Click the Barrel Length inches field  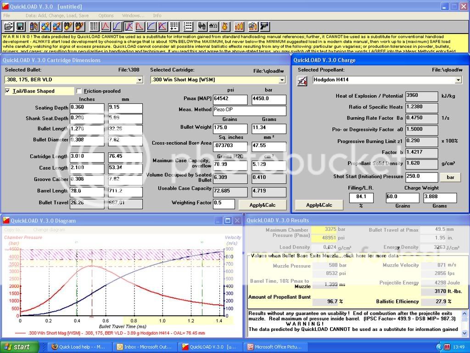pyautogui.click(x=87, y=191)
